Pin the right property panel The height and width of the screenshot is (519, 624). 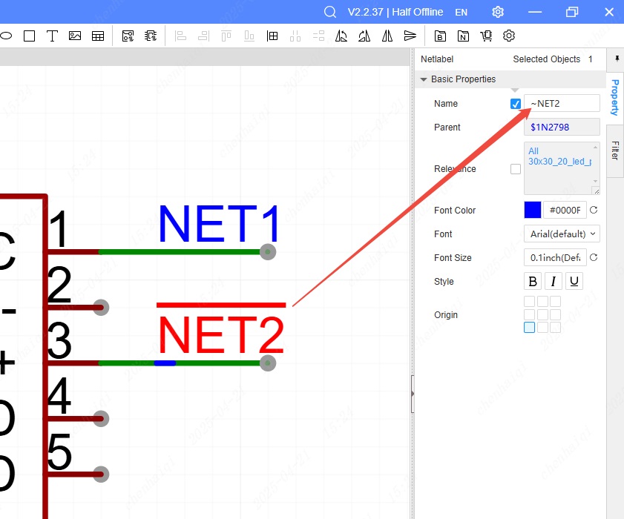click(x=616, y=59)
